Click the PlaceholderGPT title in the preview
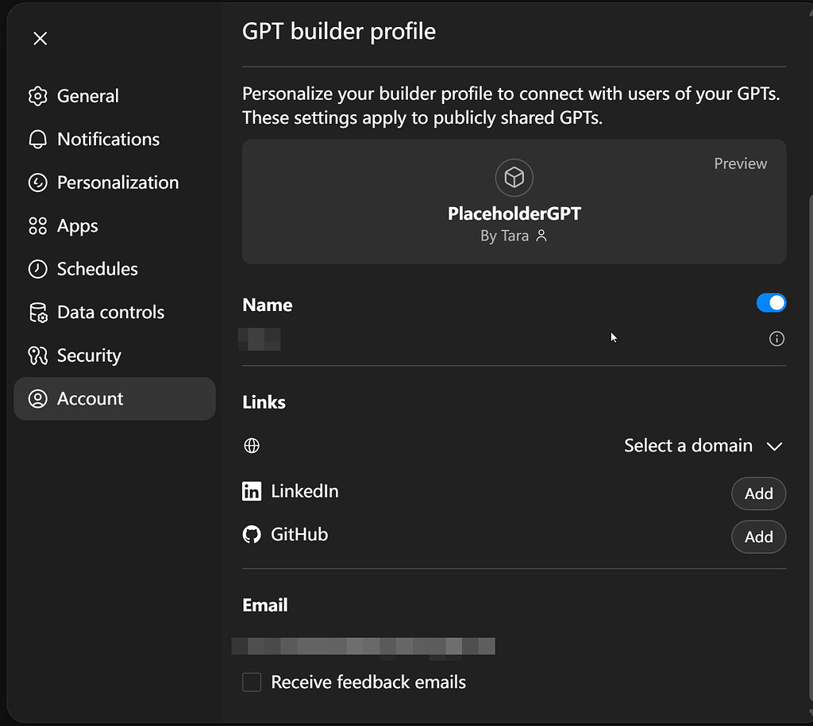 514,213
